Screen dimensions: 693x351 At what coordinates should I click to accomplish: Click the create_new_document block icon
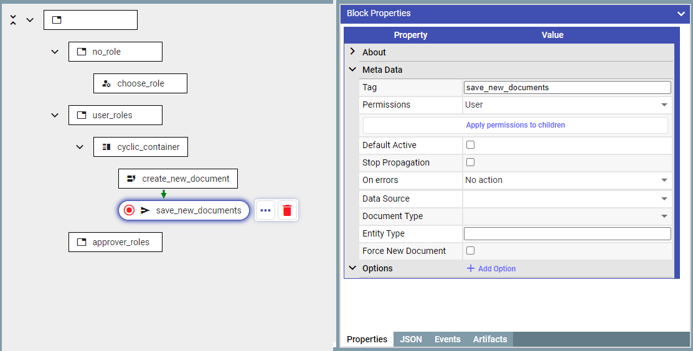point(131,179)
